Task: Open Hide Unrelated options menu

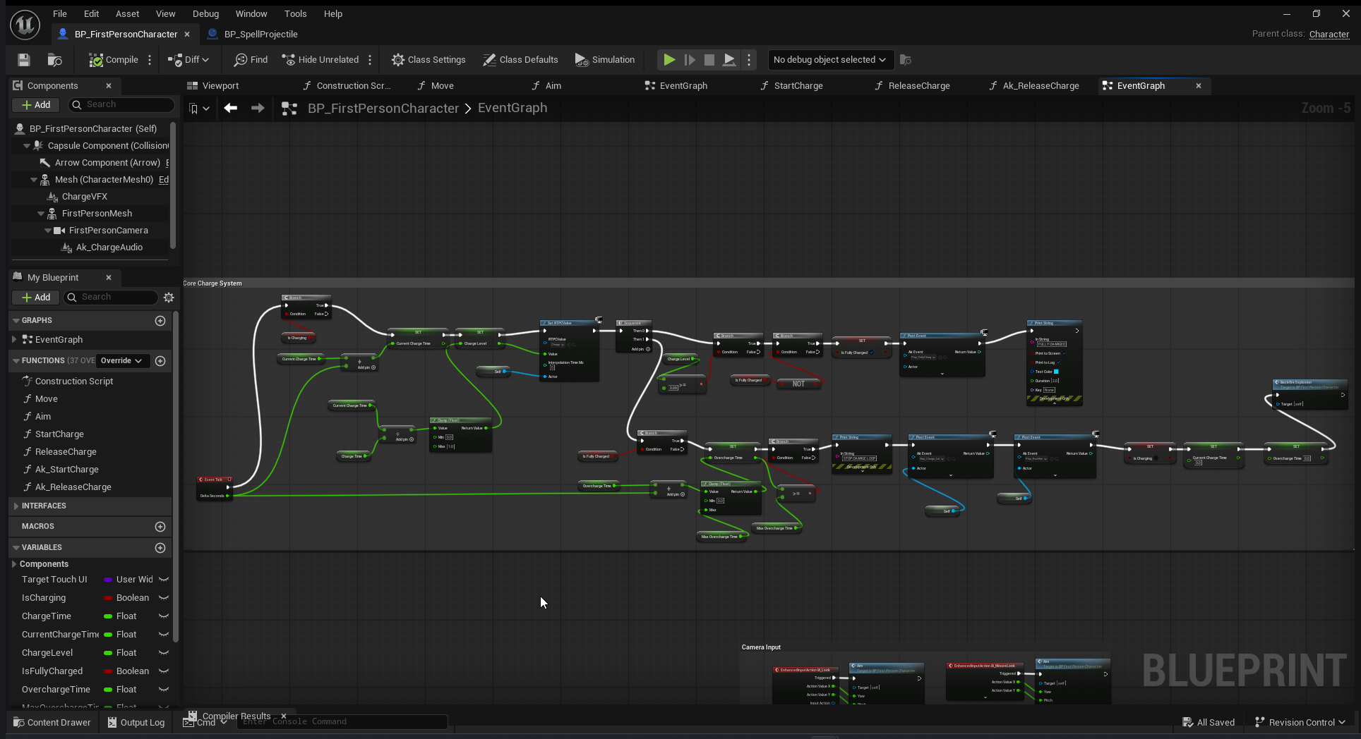Action: 370,60
